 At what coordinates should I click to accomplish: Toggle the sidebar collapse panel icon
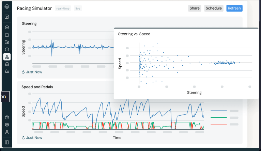point(7,142)
